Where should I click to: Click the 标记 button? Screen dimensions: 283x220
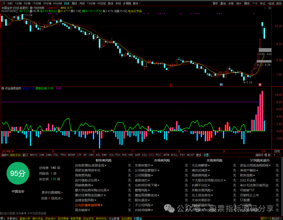tap(263, 3)
